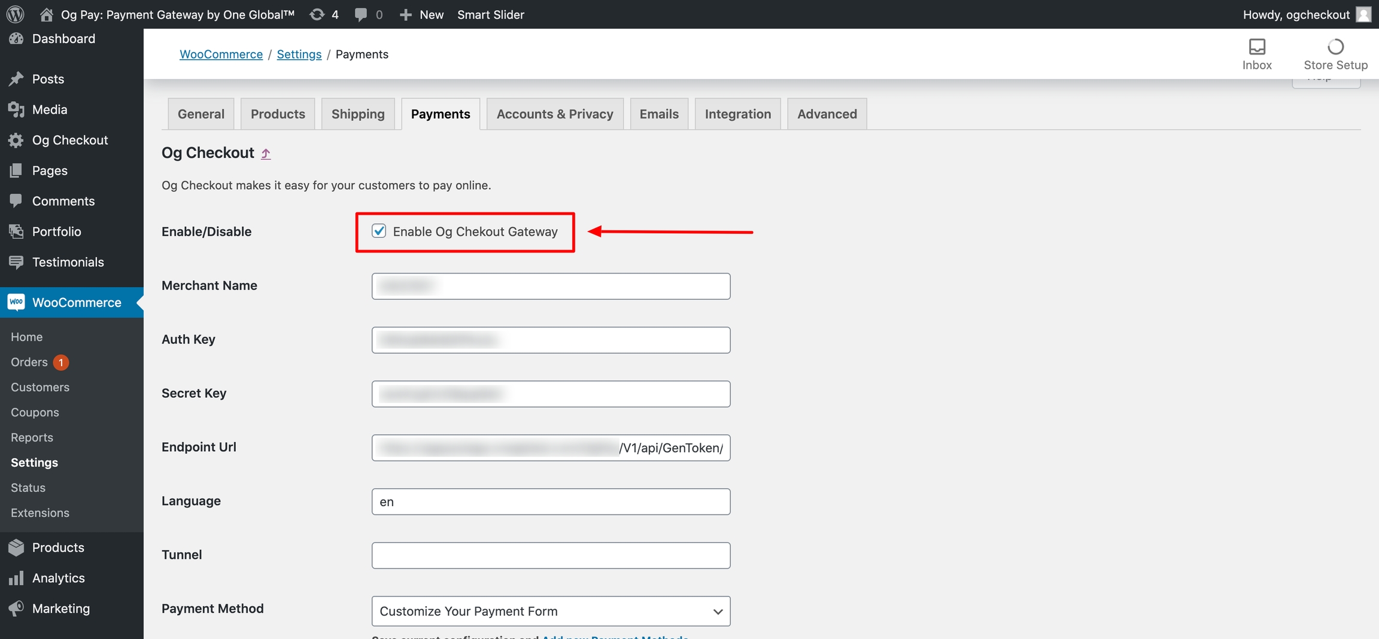
Task: Click the Analytics chart icon in sidebar
Action: [x=16, y=578]
